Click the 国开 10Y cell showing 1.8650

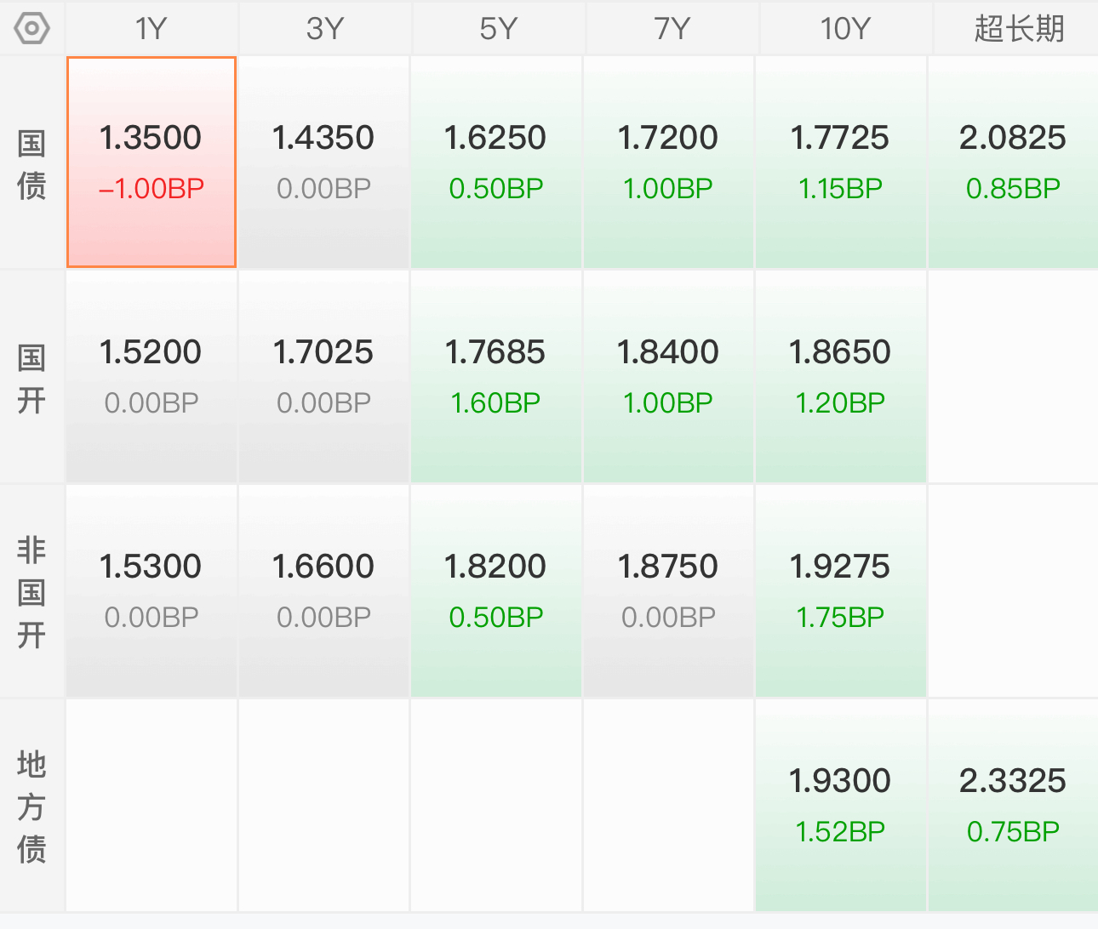click(x=840, y=377)
